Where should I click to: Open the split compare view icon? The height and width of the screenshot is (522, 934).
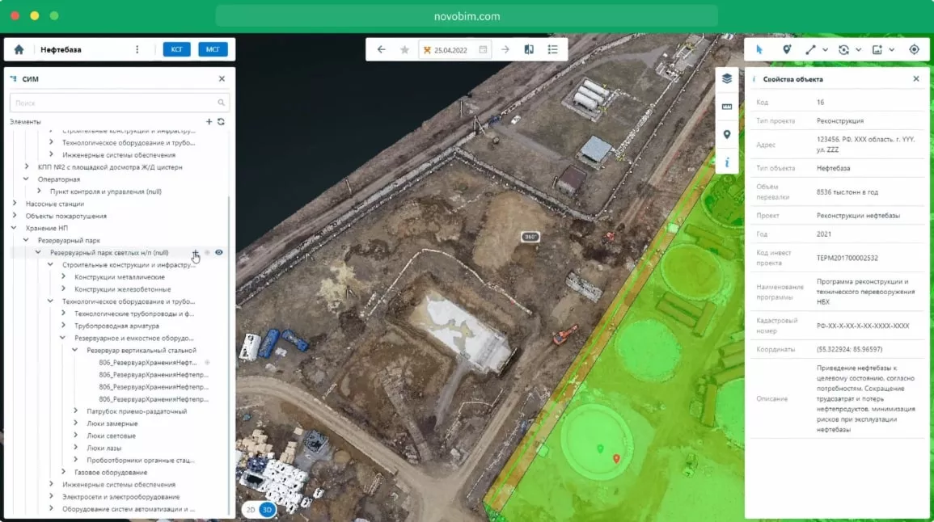click(529, 49)
